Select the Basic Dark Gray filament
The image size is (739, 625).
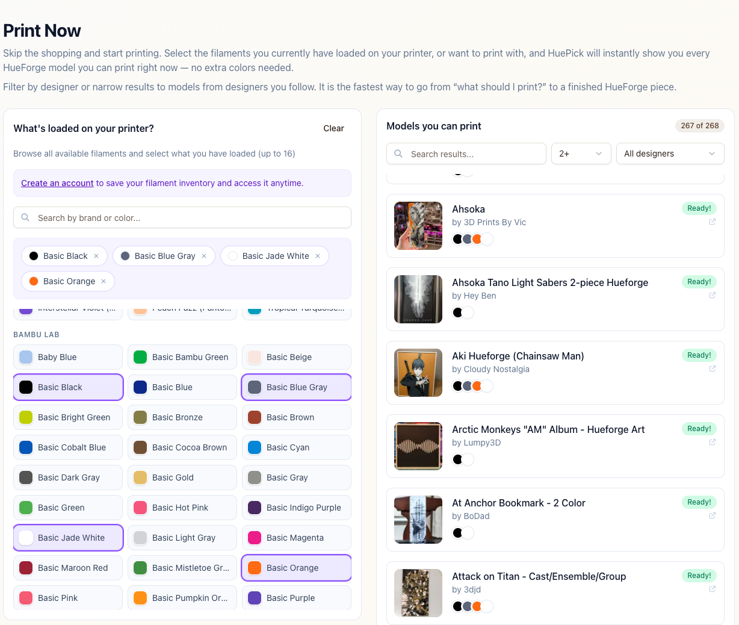[68, 477]
